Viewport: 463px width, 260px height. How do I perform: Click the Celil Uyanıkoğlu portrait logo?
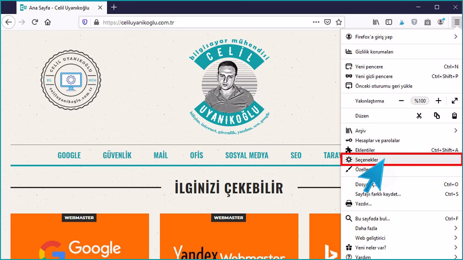(230, 87)
